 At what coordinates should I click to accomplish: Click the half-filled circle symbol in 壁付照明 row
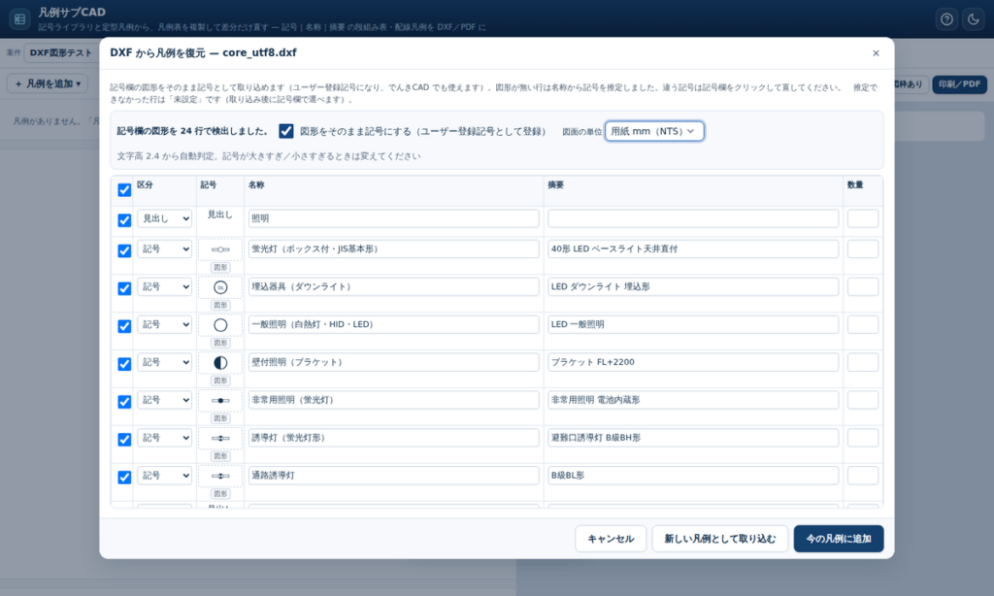tap(220, 363)
